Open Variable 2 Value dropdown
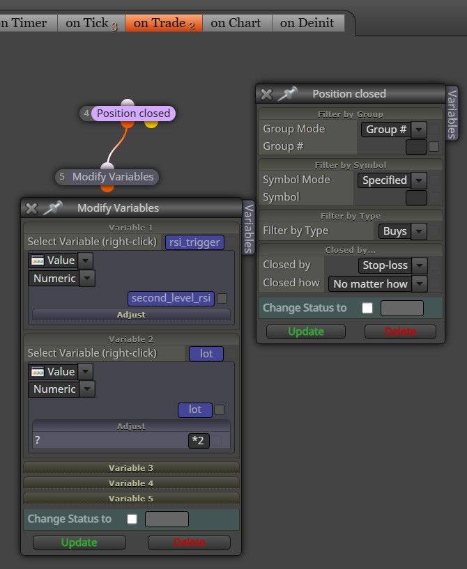This screenshot has width=467, height=569. coord(60,372)
